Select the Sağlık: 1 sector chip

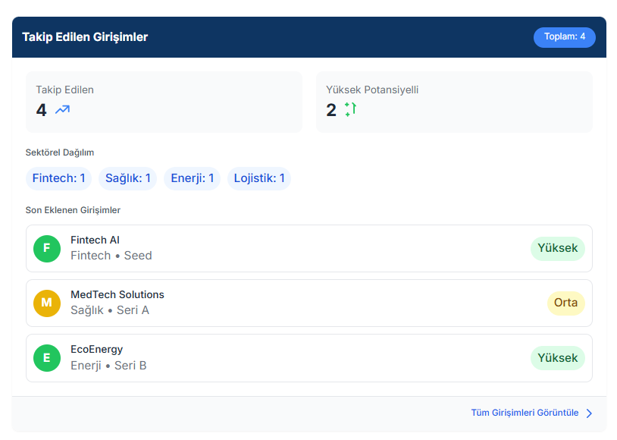pos(127,179)
